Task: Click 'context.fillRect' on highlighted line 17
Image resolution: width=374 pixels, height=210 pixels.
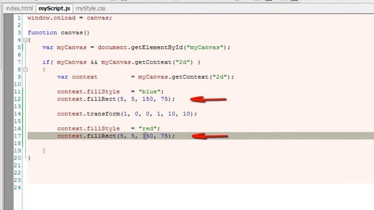Action: pyautogui.click(x=86, y=136)
